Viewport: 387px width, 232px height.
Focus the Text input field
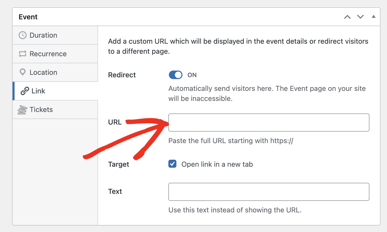pos(269,192)
